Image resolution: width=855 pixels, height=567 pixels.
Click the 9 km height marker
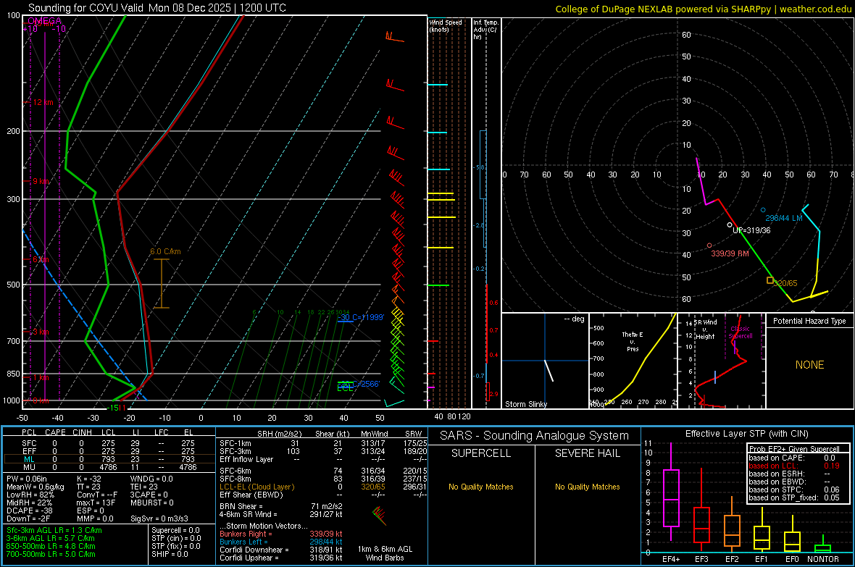pyautogui.click(x=41, y=181)
